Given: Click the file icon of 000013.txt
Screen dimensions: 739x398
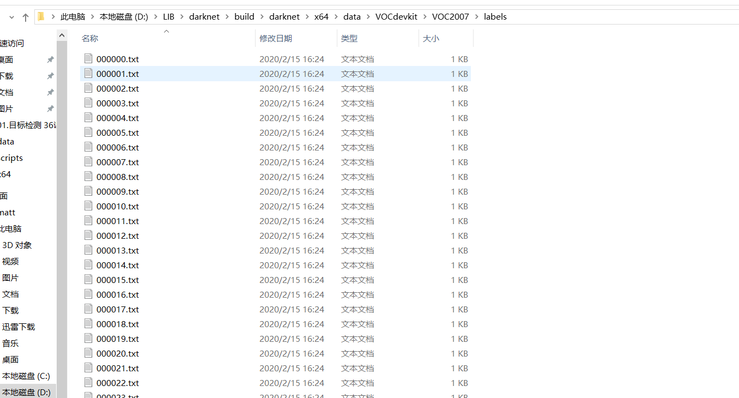Looking at the screenshot, I should [88, 250].
